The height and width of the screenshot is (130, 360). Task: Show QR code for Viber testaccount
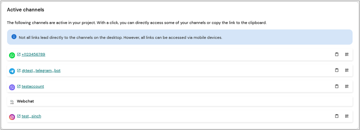(347, 86)
